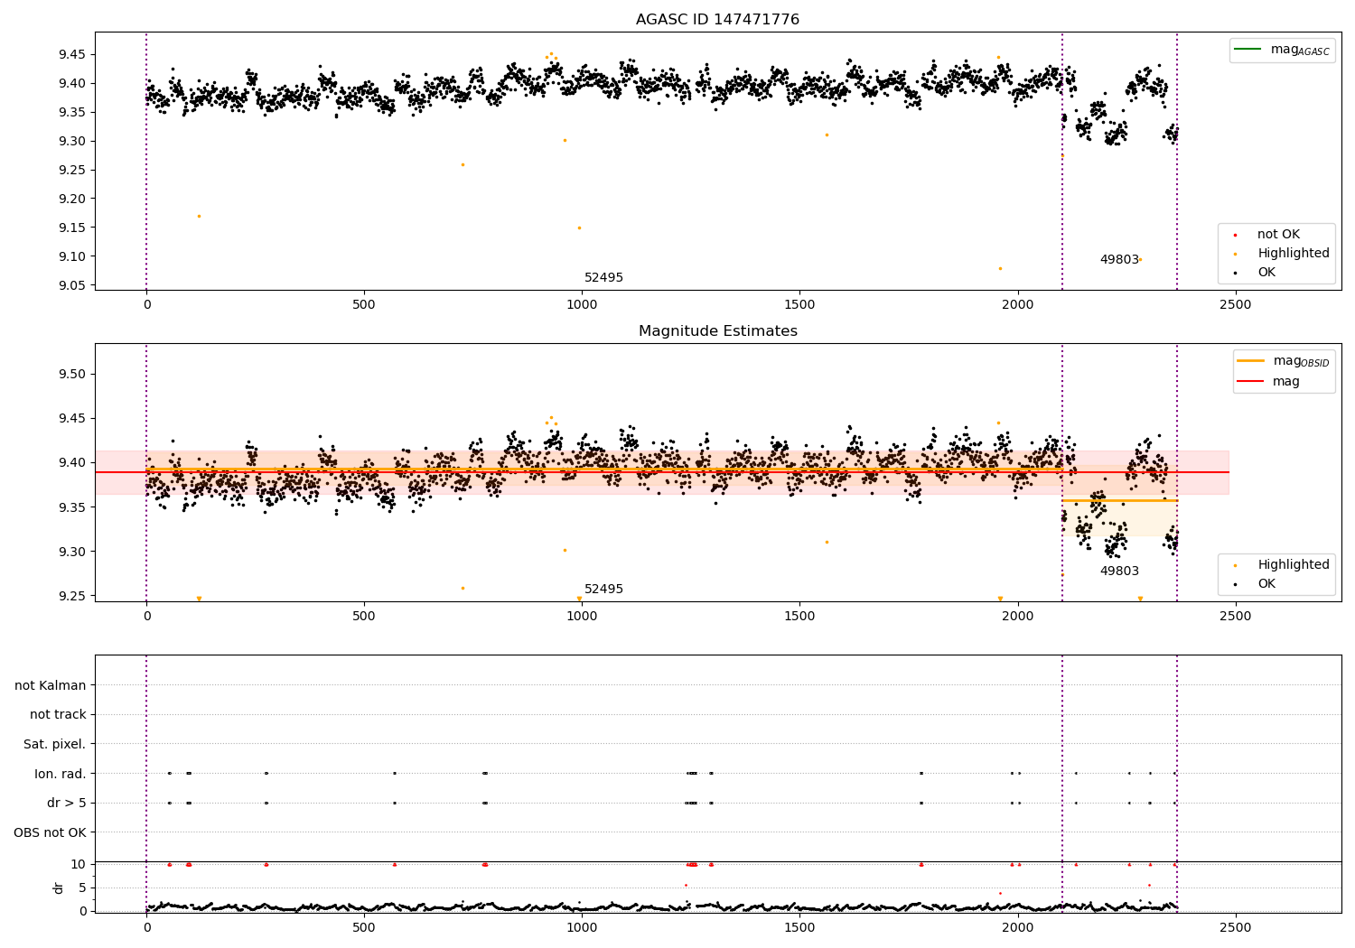Click the '500' x tick under top plot

tap(364, 305)
